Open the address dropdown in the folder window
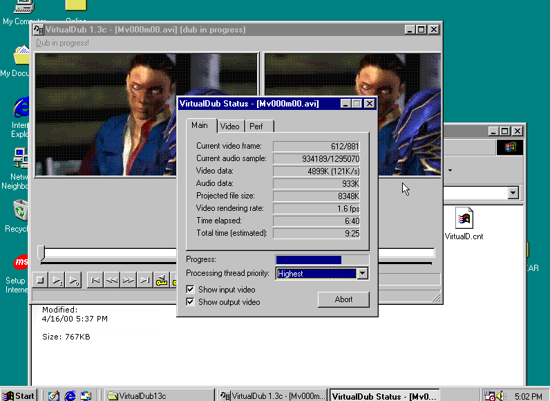550x401 pixels. click(513, 193)
